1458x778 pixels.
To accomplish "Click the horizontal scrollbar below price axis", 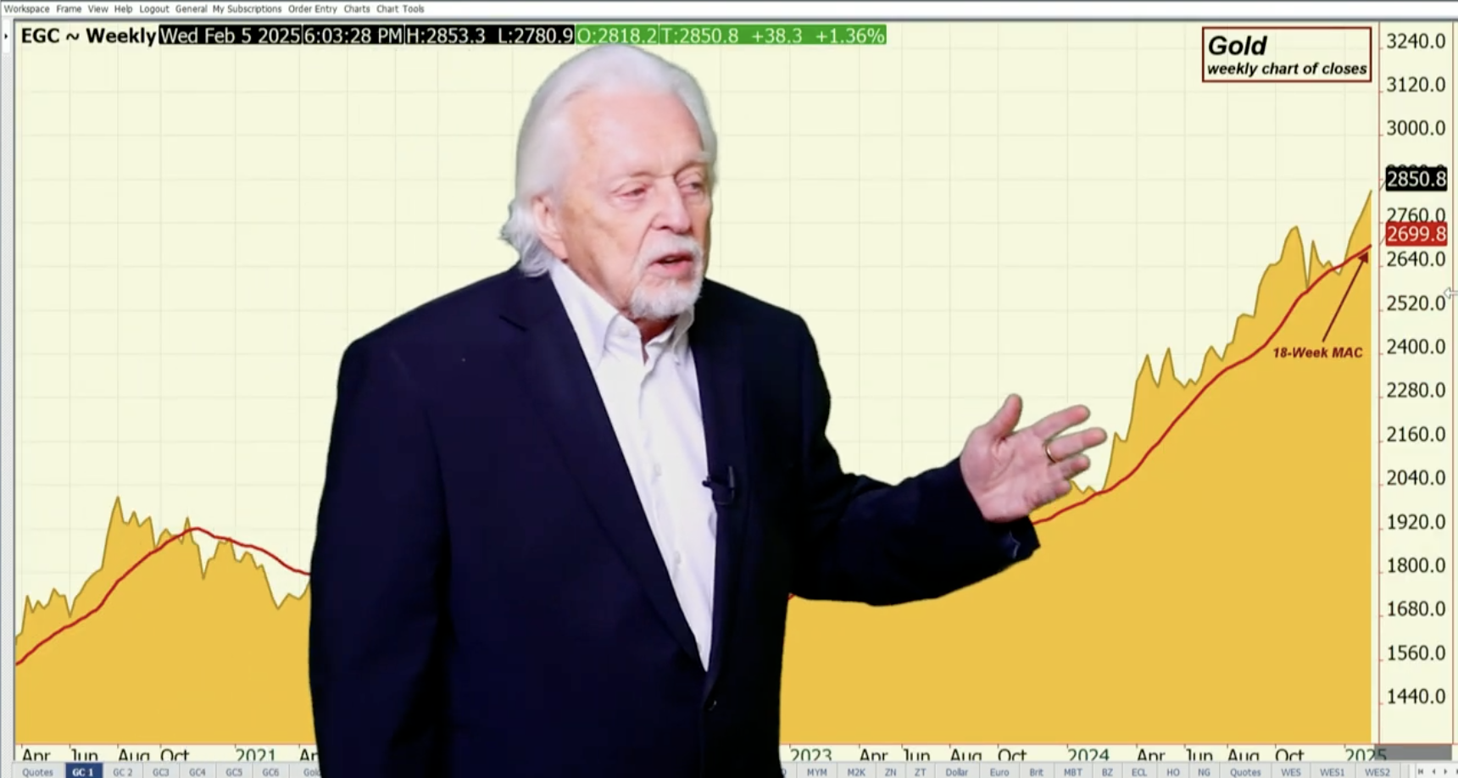I will tap(1416, 753).
